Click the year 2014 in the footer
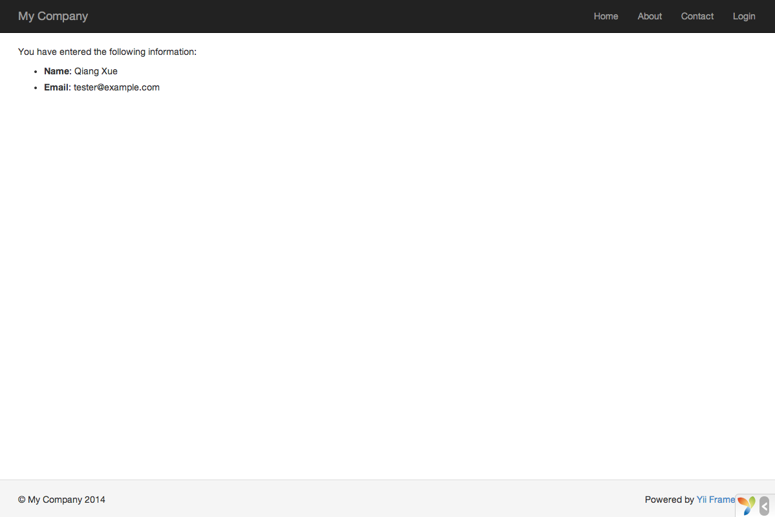Viewport: 775px width, 517px height. tap(95, 500)
